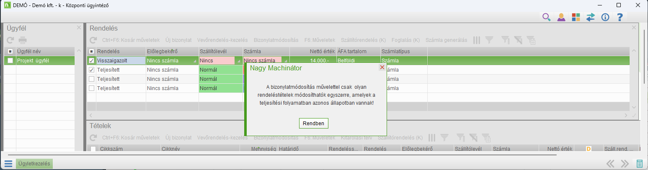648x170 pixels.
Task: Open the colored tiles modules icon
Action: coord(576,17)
